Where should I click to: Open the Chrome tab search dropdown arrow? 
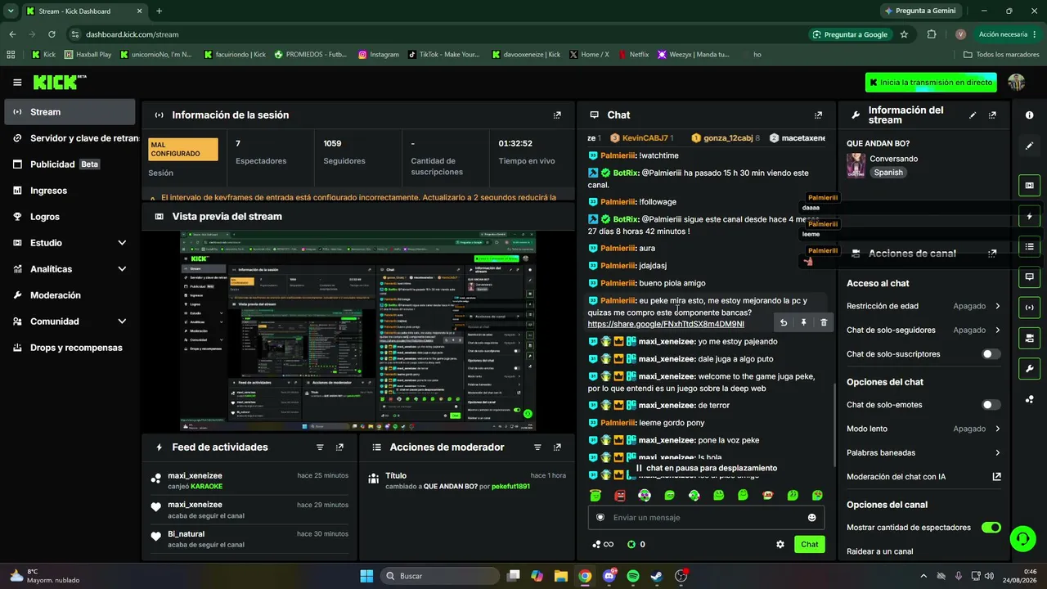click(x=11, y=11)
